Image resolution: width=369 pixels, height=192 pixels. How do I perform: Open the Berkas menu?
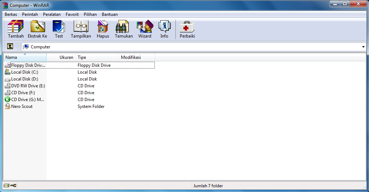(11, 14)
